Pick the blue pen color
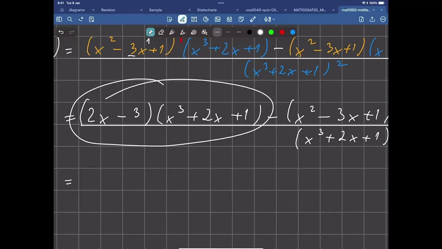Image resolution: width=442 pixels, height=249 pixels. (293, 32)
